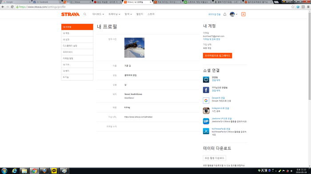The height and width of the screenshot is (174, 311).
Task: Click the all-activities download button
Action: tap(215, 158)
